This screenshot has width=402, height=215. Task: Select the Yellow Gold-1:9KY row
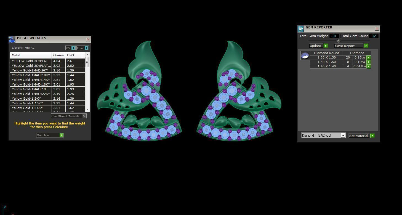tap(48, 99)
